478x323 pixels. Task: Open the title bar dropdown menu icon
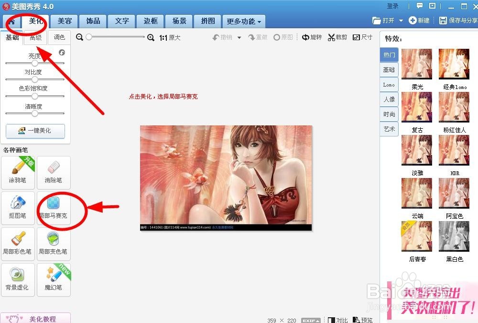click(x=432, y=6)
